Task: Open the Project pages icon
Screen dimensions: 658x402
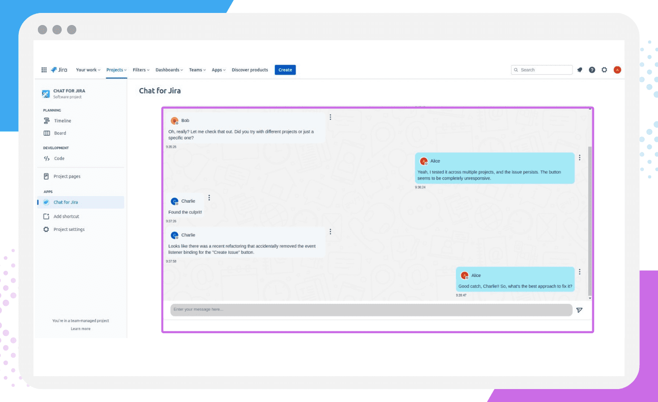Action: tap(46, 176)
